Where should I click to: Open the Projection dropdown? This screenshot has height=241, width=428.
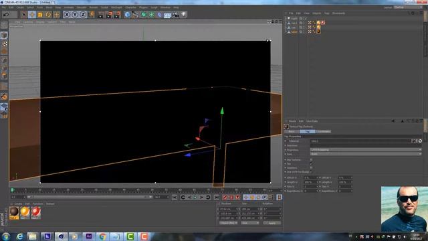pos(366,150)
